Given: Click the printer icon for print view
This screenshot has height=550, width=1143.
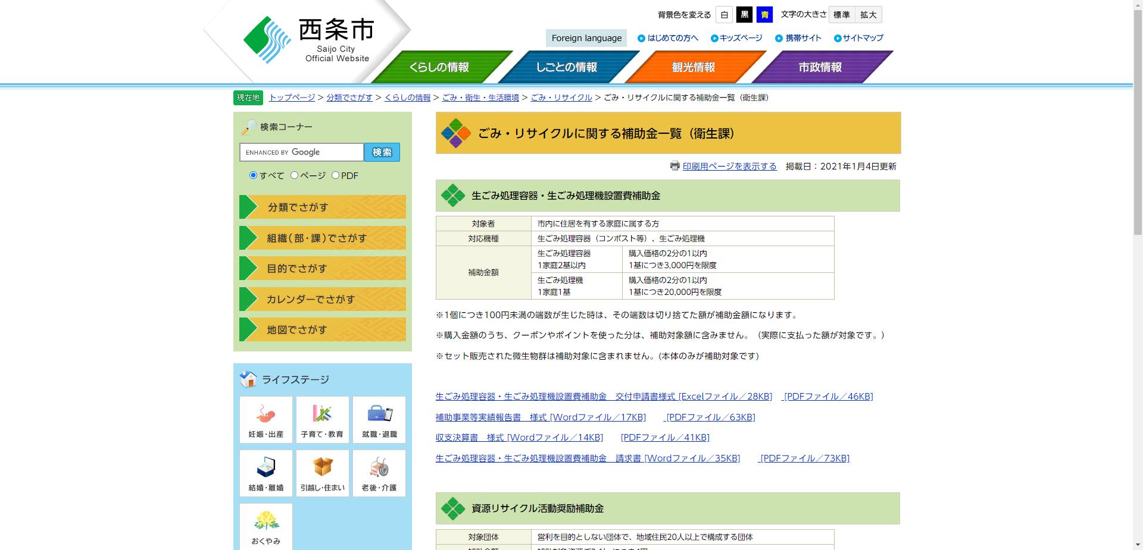Looking at the screenshot, I should click(674, 166).
